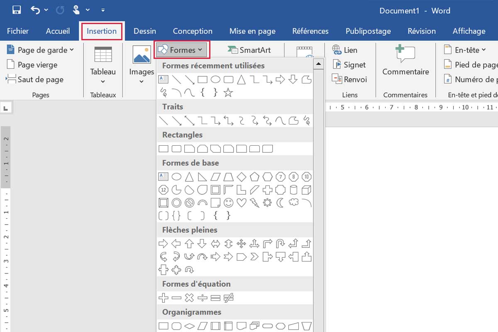498x332 pixels.
Task: Select the five-pointed star shape
Action: (228, 93)
